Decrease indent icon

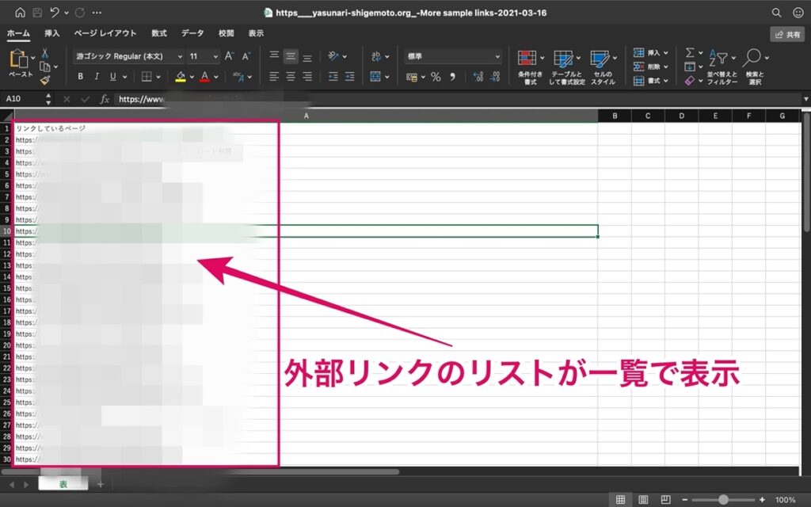click(333, 77)
